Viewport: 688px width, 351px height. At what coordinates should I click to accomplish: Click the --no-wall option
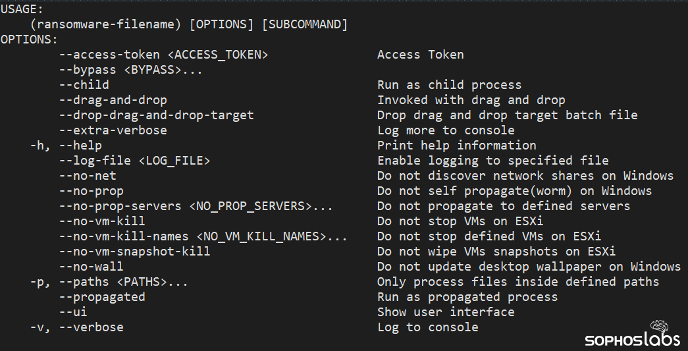coord(91,267)
